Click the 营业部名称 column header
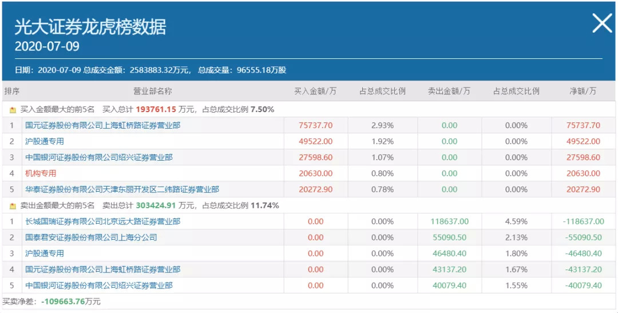Viewport: 618px width, 313px height. click(152, 91)
